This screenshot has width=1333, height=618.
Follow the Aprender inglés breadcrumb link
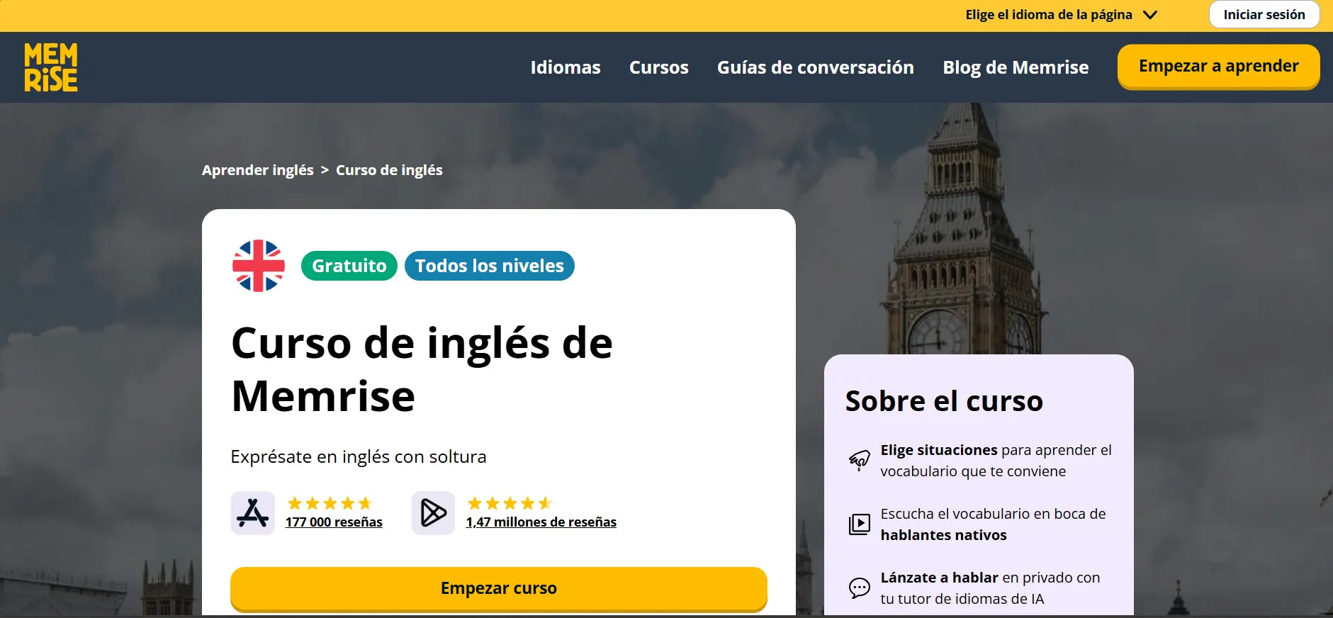(258, 170)
